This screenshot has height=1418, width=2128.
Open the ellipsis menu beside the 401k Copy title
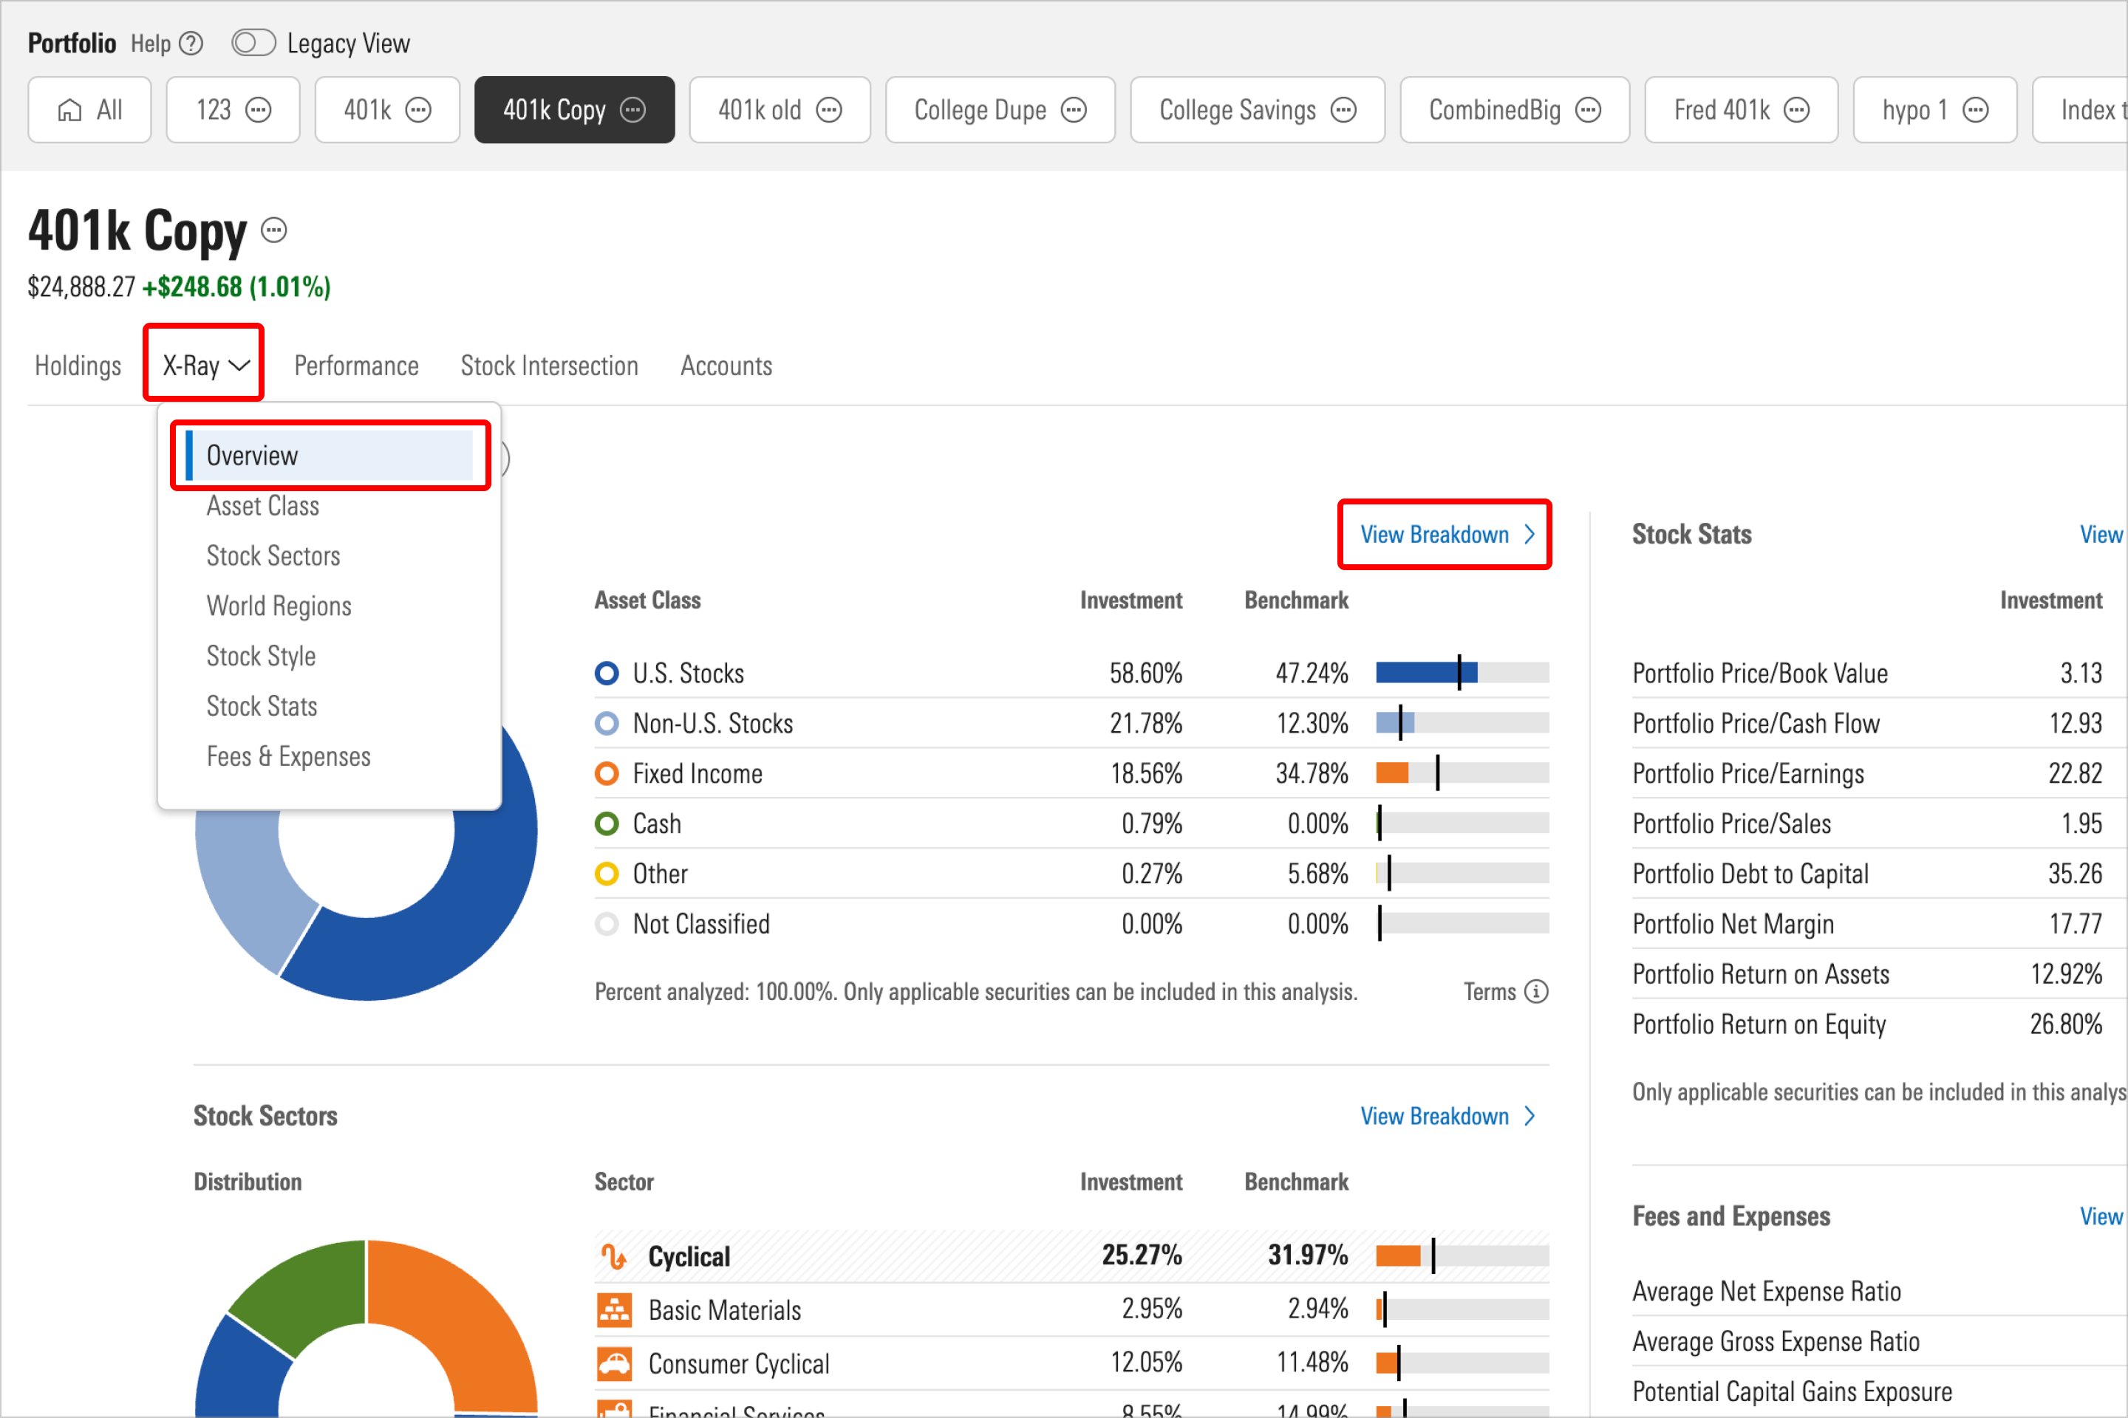tap(274, 230)
